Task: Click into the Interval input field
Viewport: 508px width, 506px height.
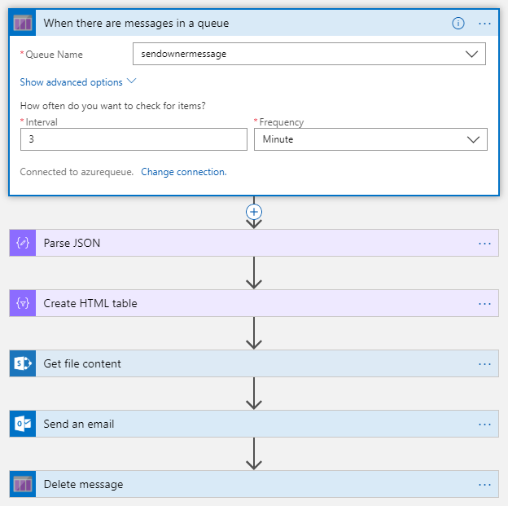Action: pos(134,139)
